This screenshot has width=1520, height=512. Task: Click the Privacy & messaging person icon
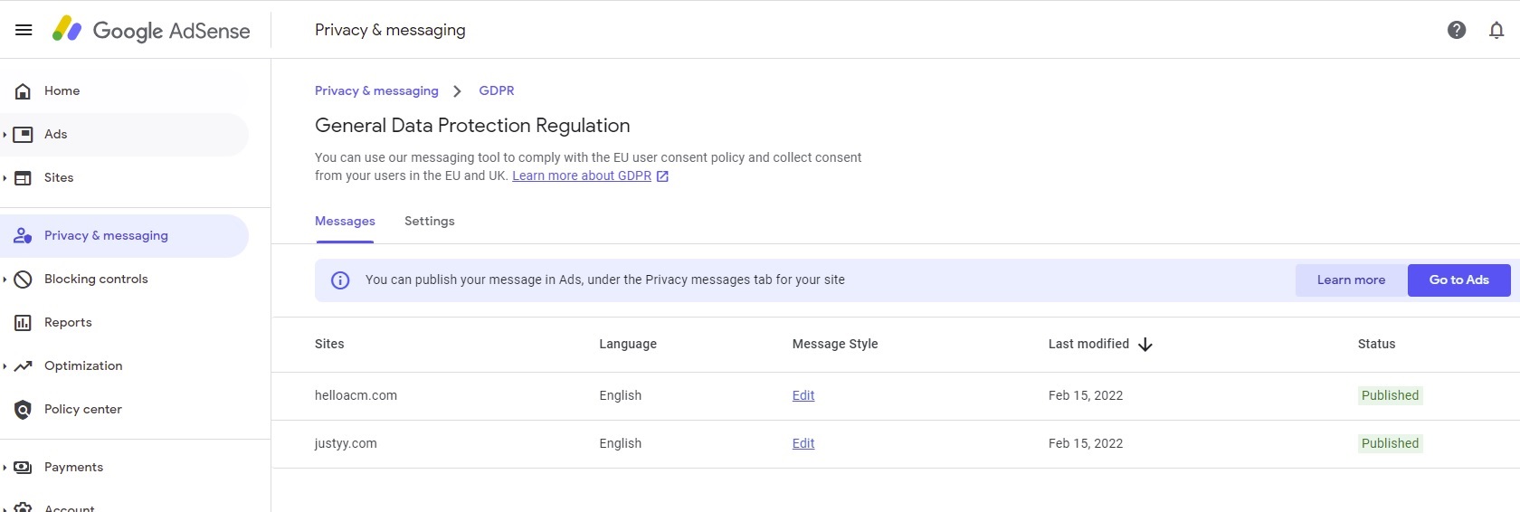point(24,235)
